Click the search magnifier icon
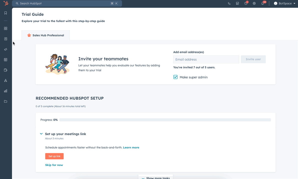 coord(17,4)
